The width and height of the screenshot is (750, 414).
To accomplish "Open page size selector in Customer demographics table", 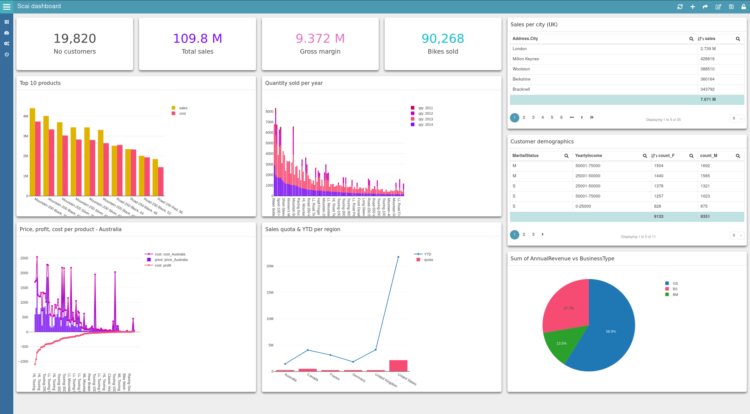I will [x=737, y=235].
